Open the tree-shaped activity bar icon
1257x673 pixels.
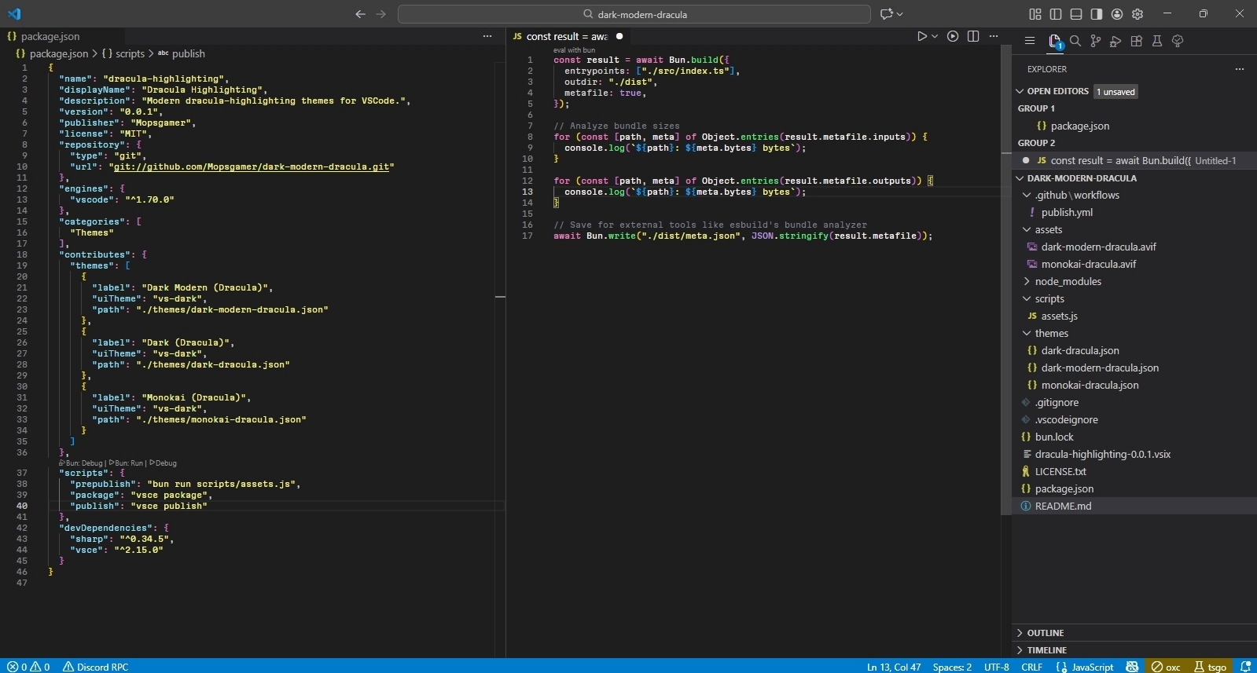1178,41
